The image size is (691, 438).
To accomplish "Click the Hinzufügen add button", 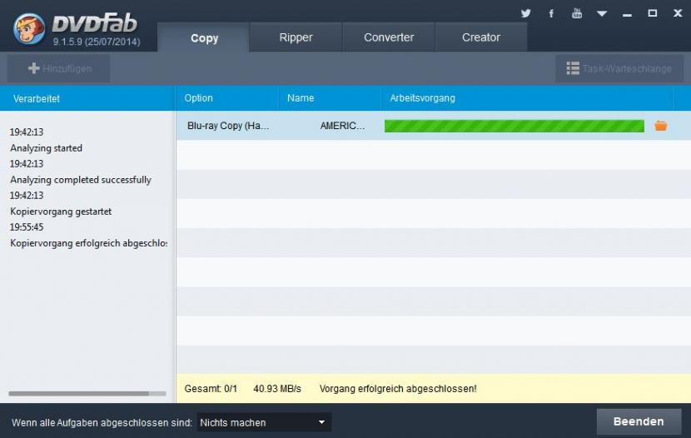I will click(58, 69).
